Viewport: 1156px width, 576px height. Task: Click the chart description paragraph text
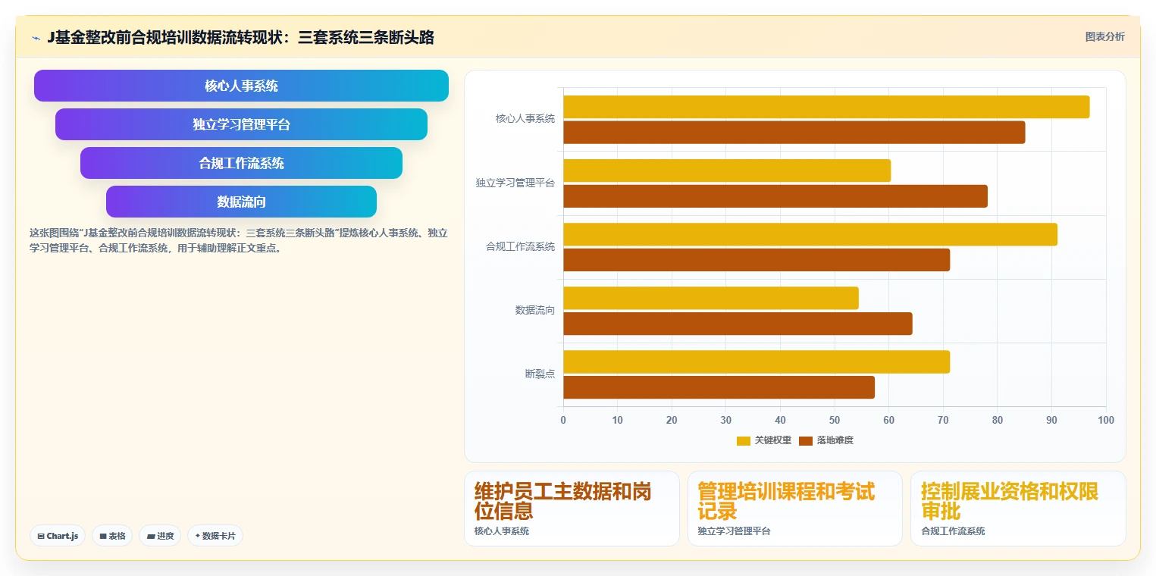point(239,240)
